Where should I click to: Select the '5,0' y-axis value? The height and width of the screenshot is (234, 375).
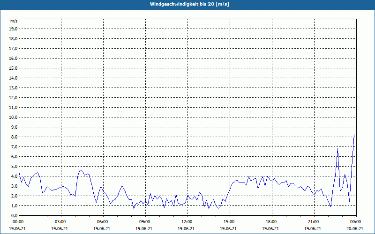coord(15,166)
